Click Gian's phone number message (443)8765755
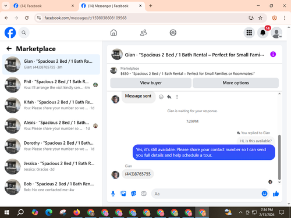Image resolution: width=291 pixels, height=218 pixels. click(x=137, y=174)
